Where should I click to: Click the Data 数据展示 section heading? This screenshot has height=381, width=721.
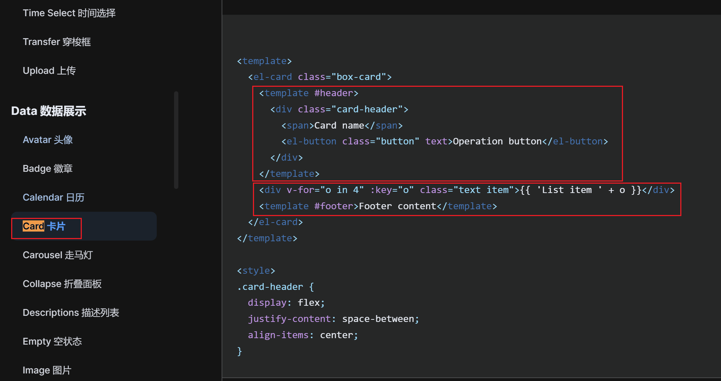click(x=48, y=111)
